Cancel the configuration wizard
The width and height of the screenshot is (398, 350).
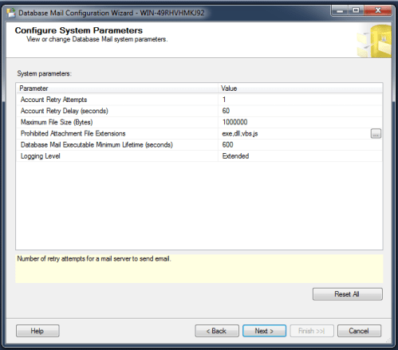(x=359, y=331)
